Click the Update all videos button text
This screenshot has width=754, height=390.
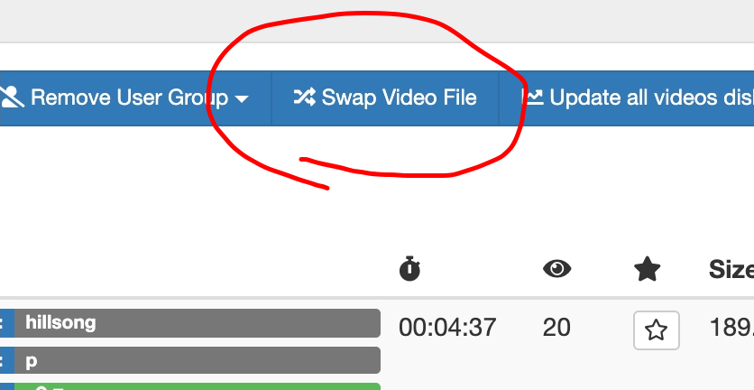point(651,97)
